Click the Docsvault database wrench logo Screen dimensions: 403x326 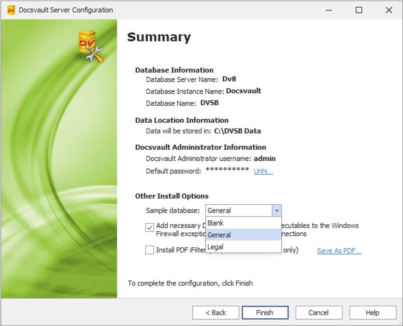pyautogui.click(x=91, y=46)
